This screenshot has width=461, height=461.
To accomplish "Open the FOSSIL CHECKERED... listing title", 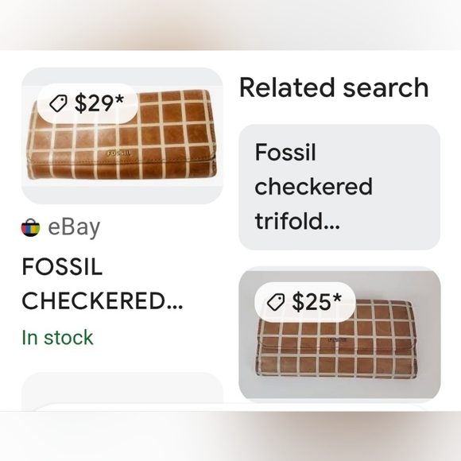I will coord(102,284).
